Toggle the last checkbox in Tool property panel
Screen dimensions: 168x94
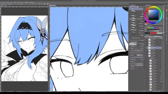(131, 68)
